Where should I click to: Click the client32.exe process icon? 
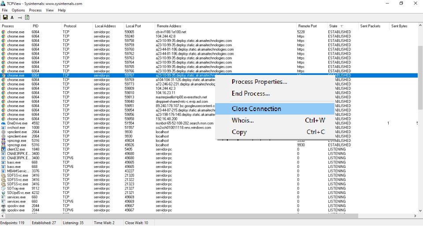3,149
